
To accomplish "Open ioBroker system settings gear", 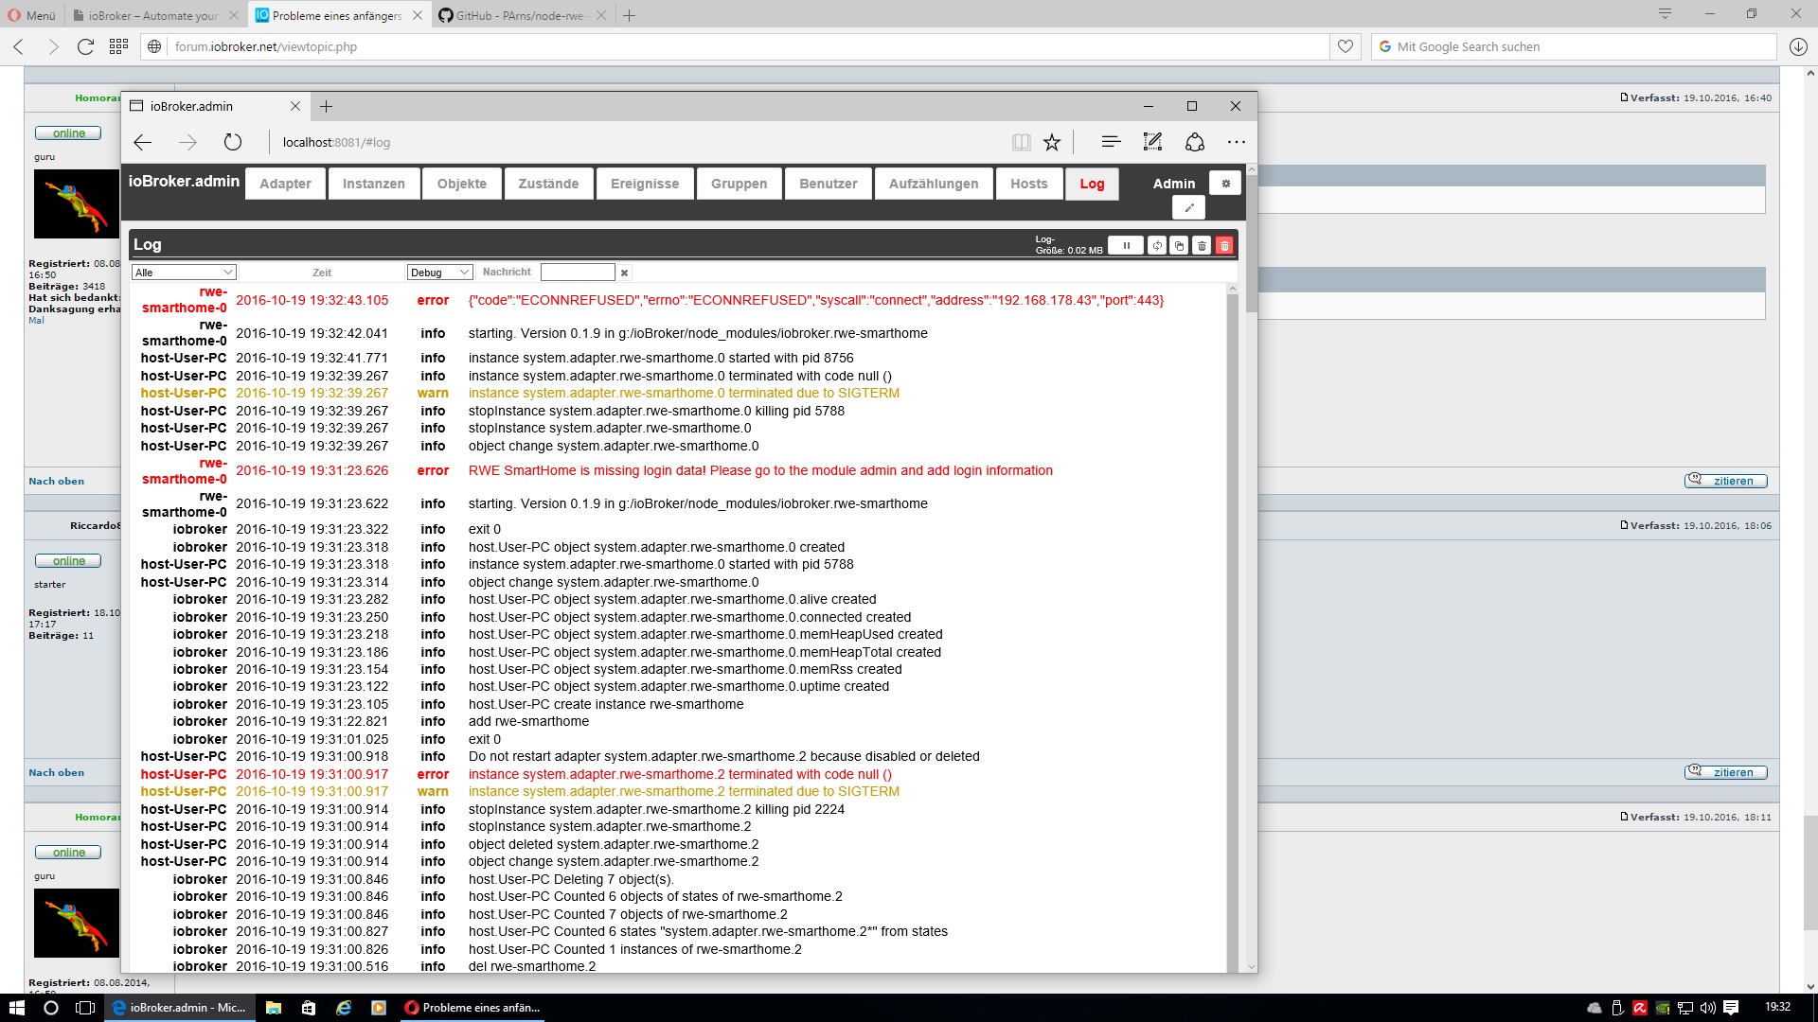I will [1225, 184].
